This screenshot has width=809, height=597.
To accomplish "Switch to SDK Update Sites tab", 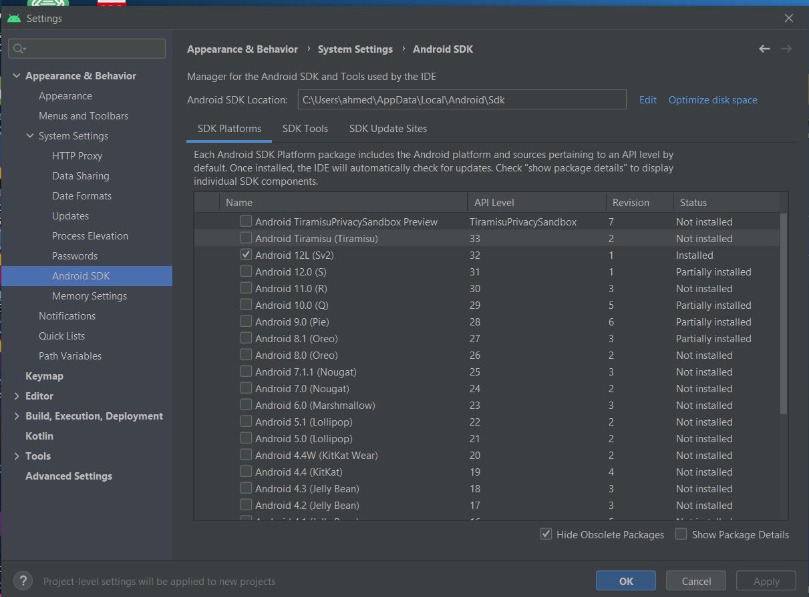I will pos(388,129).
